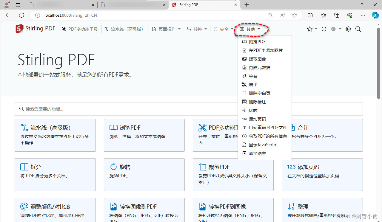Image resolution: width=382 pixels, height=222 pixels.
Task: Select 浏览PDF from the menu
Action: click(x=265, y=42)
